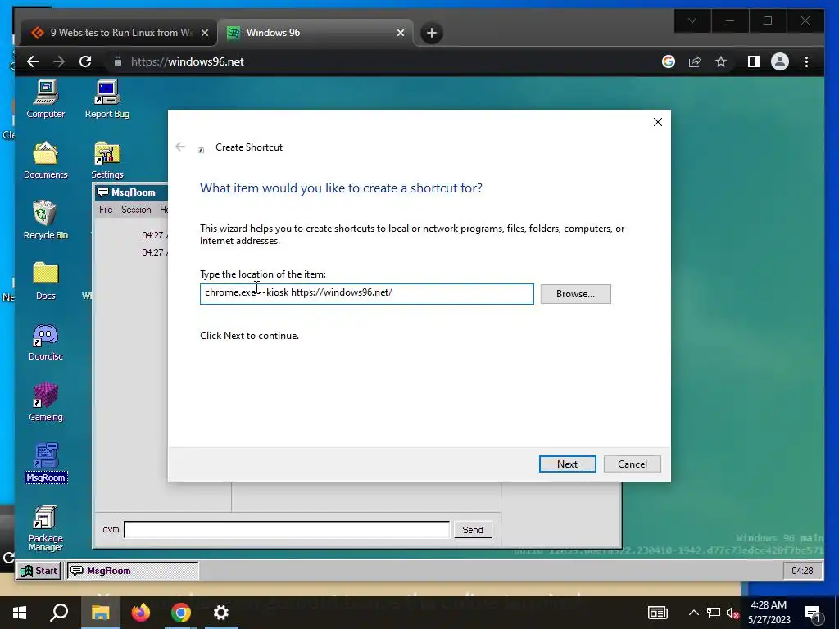Bookmark this page with the star

(x=721, y=61)
